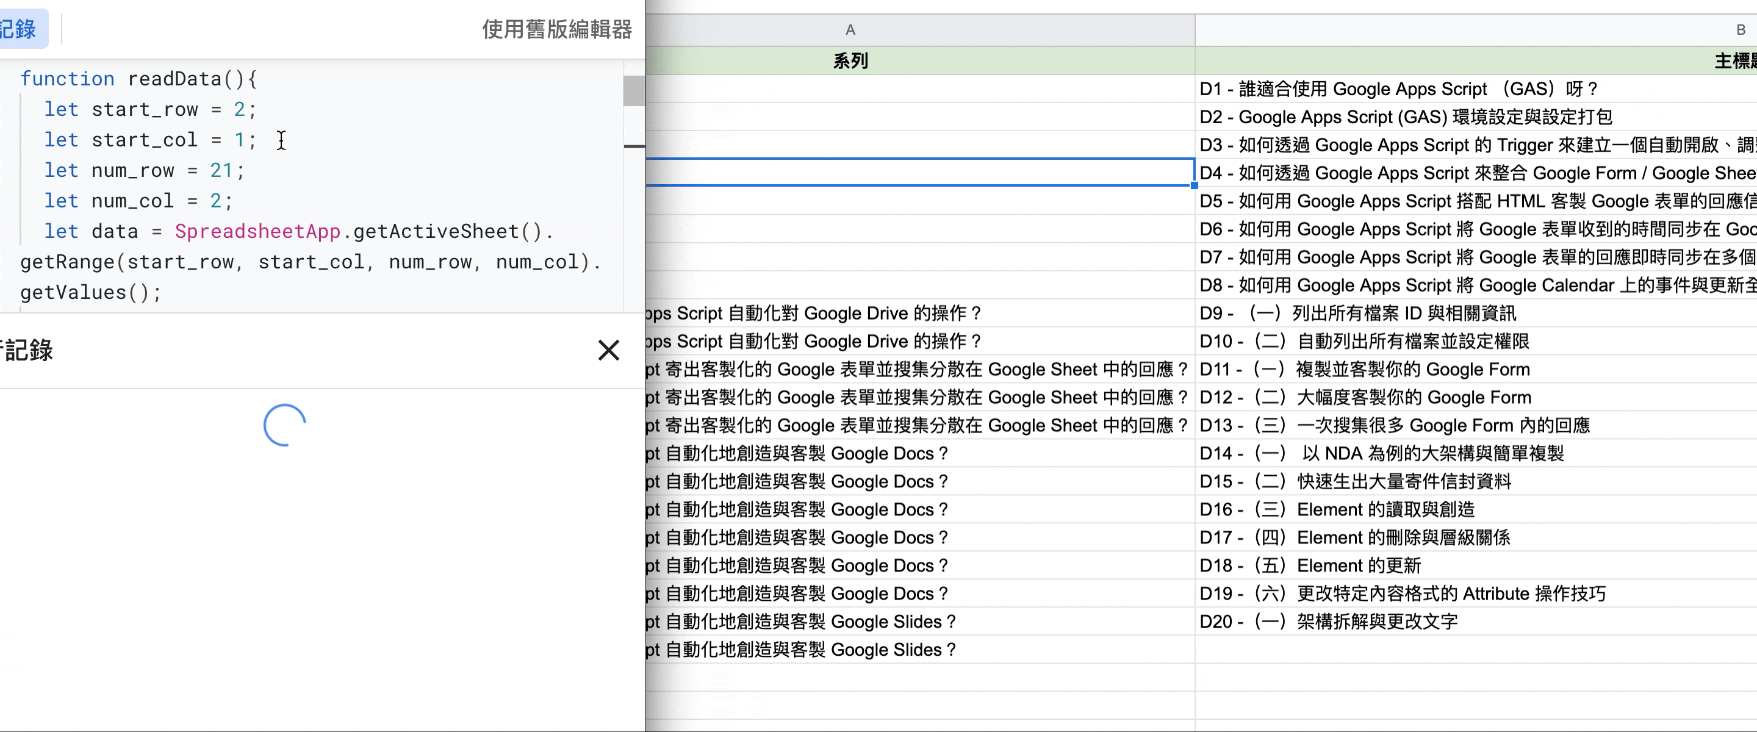Screen dimensions: 1757x732
Task: Select column B header
Action: point(1739,30)
